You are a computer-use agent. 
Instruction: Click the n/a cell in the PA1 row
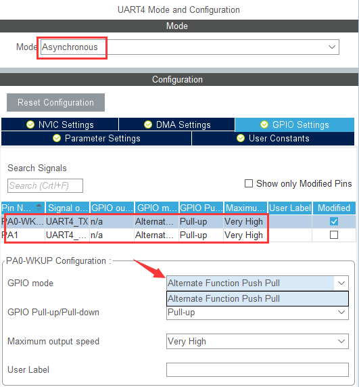[112, 235]
